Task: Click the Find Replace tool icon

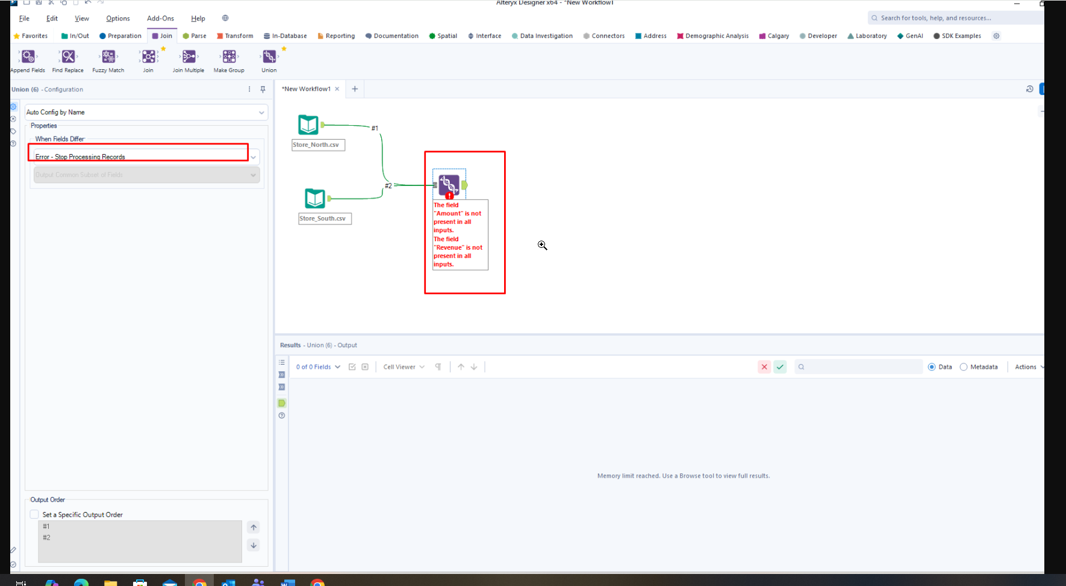Action: (x=68, y=57)
